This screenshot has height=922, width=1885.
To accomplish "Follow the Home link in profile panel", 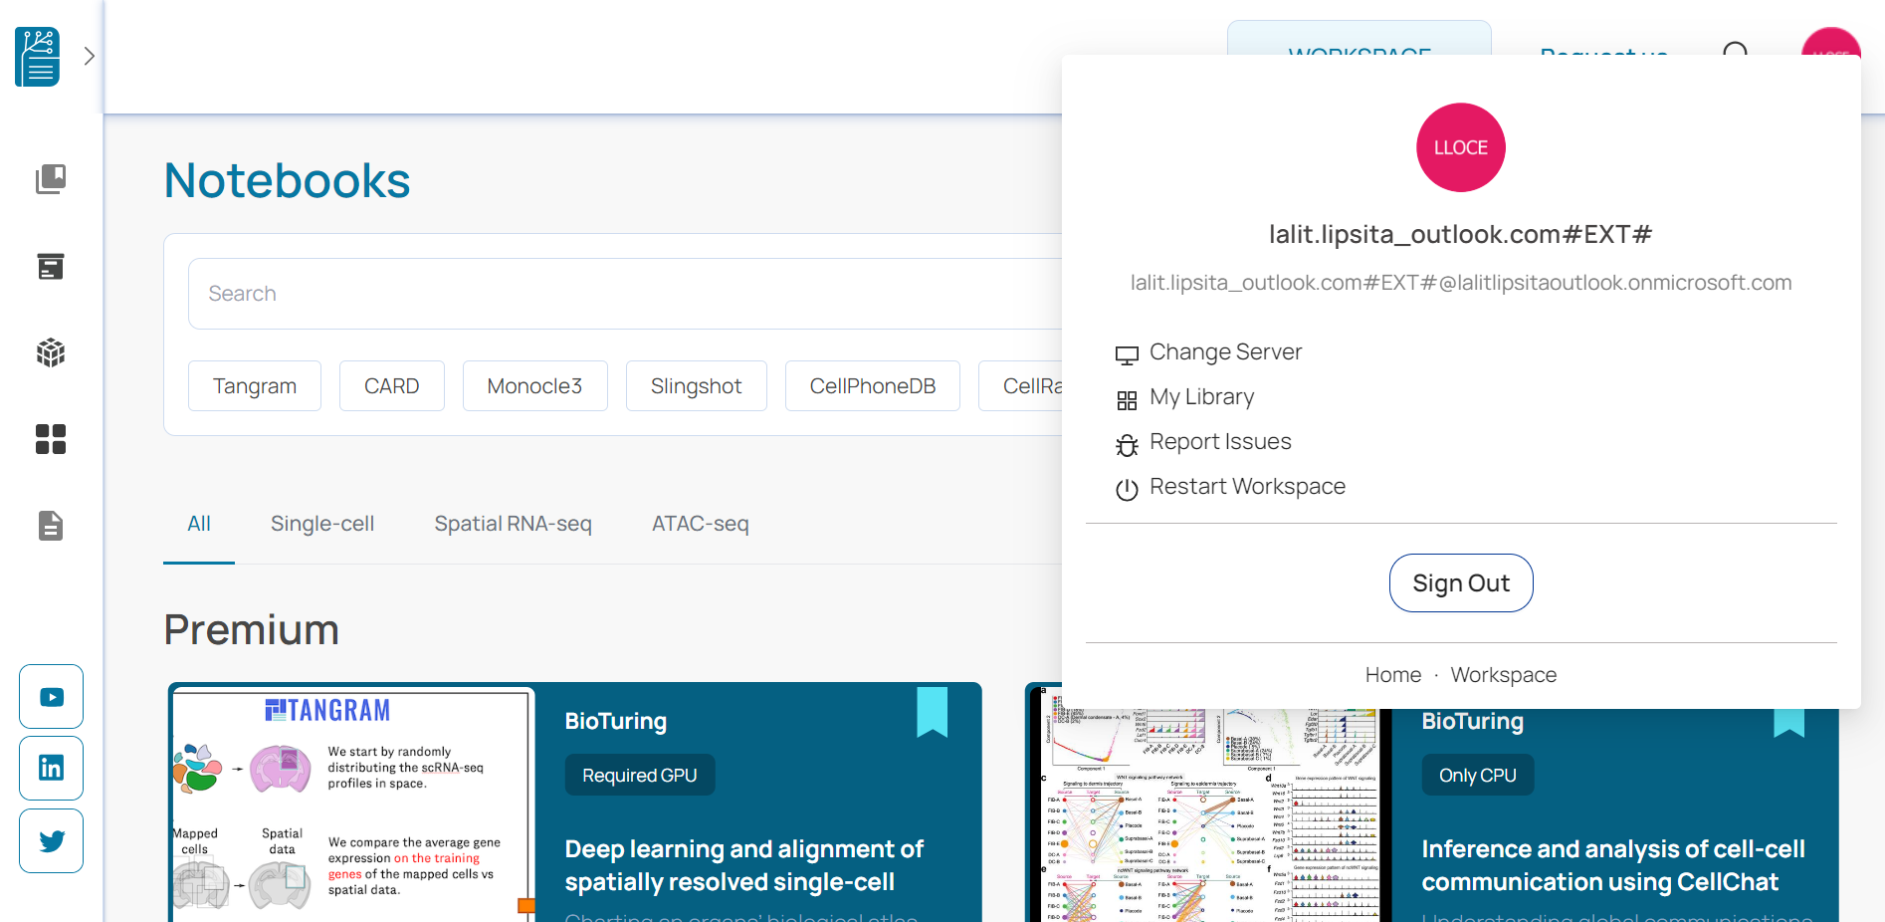I will (x=1393, y=675).
